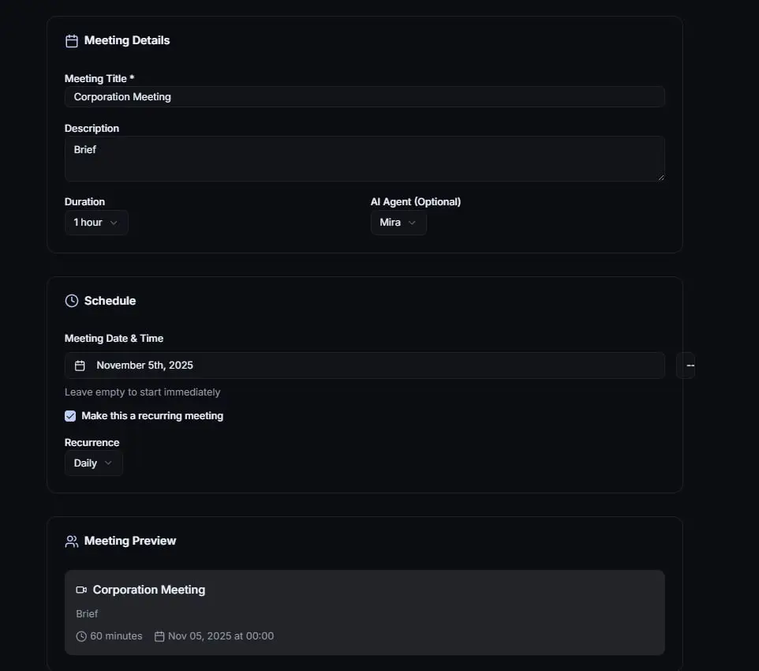Screen dimensions: 759x671
Task: Open the Duration dropdown showing 1 hour
Action: [x=96, y=223]
